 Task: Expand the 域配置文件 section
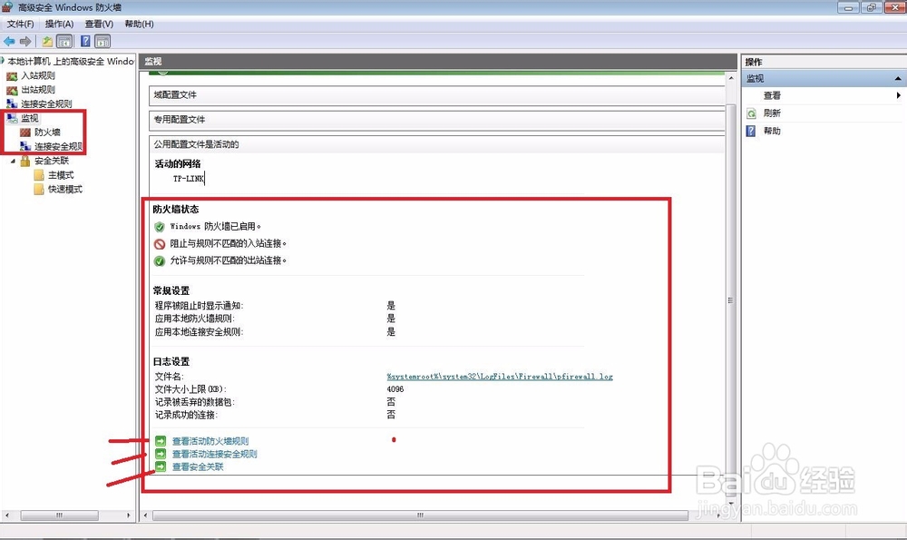(437, 95)
